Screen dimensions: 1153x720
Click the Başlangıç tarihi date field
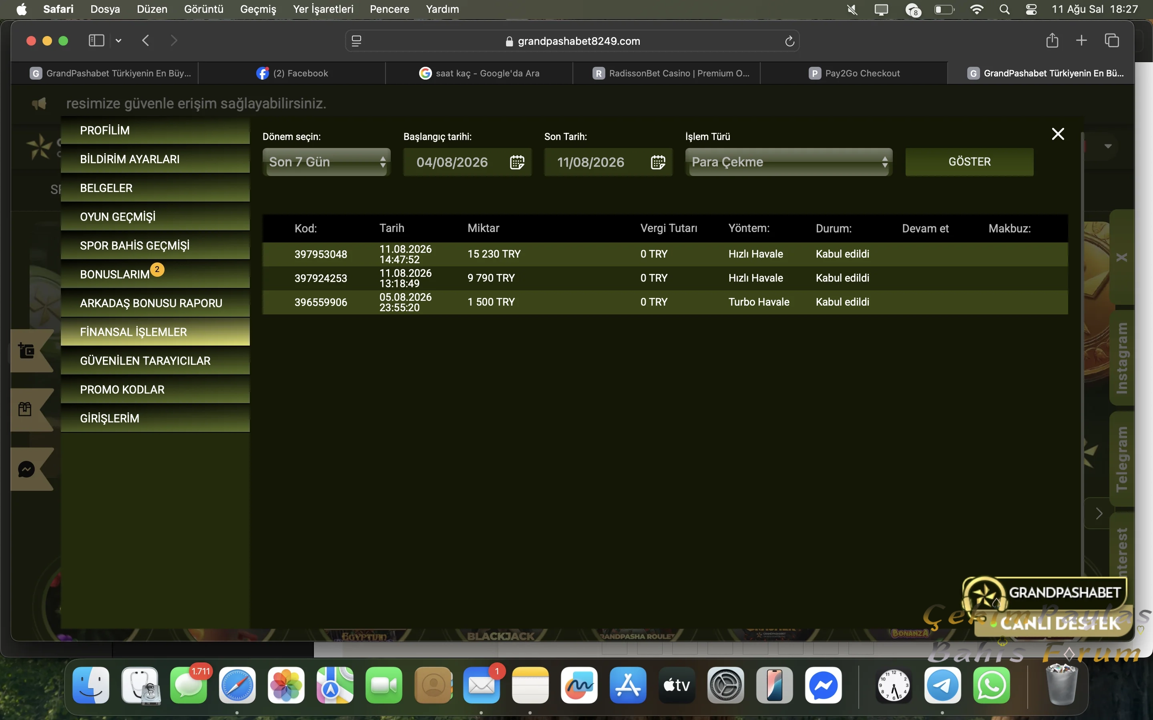467,162
